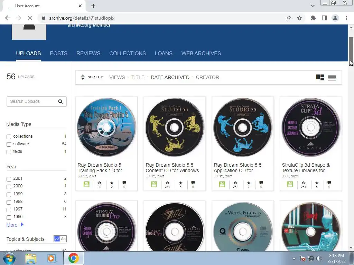
Task: Click the address bar URL
Action: [x=82, y=18]
